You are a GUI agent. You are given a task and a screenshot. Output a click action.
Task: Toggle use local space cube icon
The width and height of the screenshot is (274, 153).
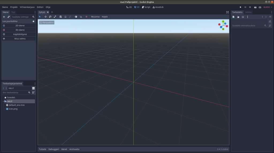pos(76,17)
